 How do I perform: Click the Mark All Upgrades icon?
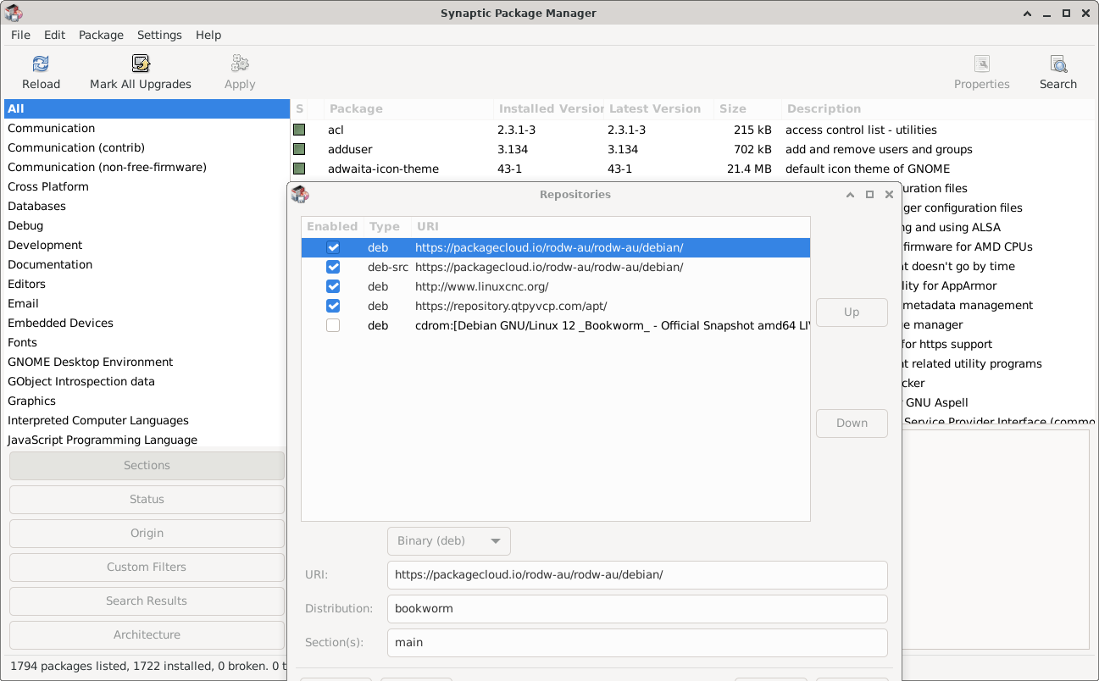click(141, 64)
